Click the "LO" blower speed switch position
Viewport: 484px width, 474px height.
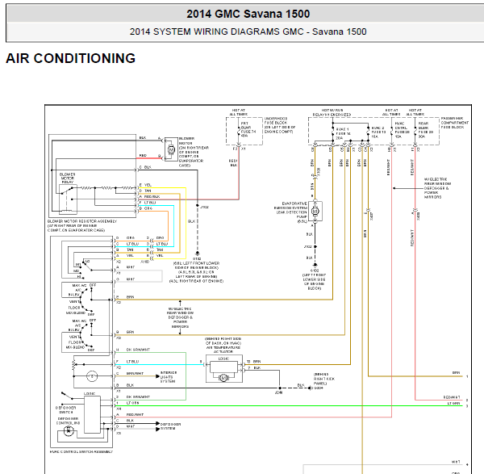87,262
